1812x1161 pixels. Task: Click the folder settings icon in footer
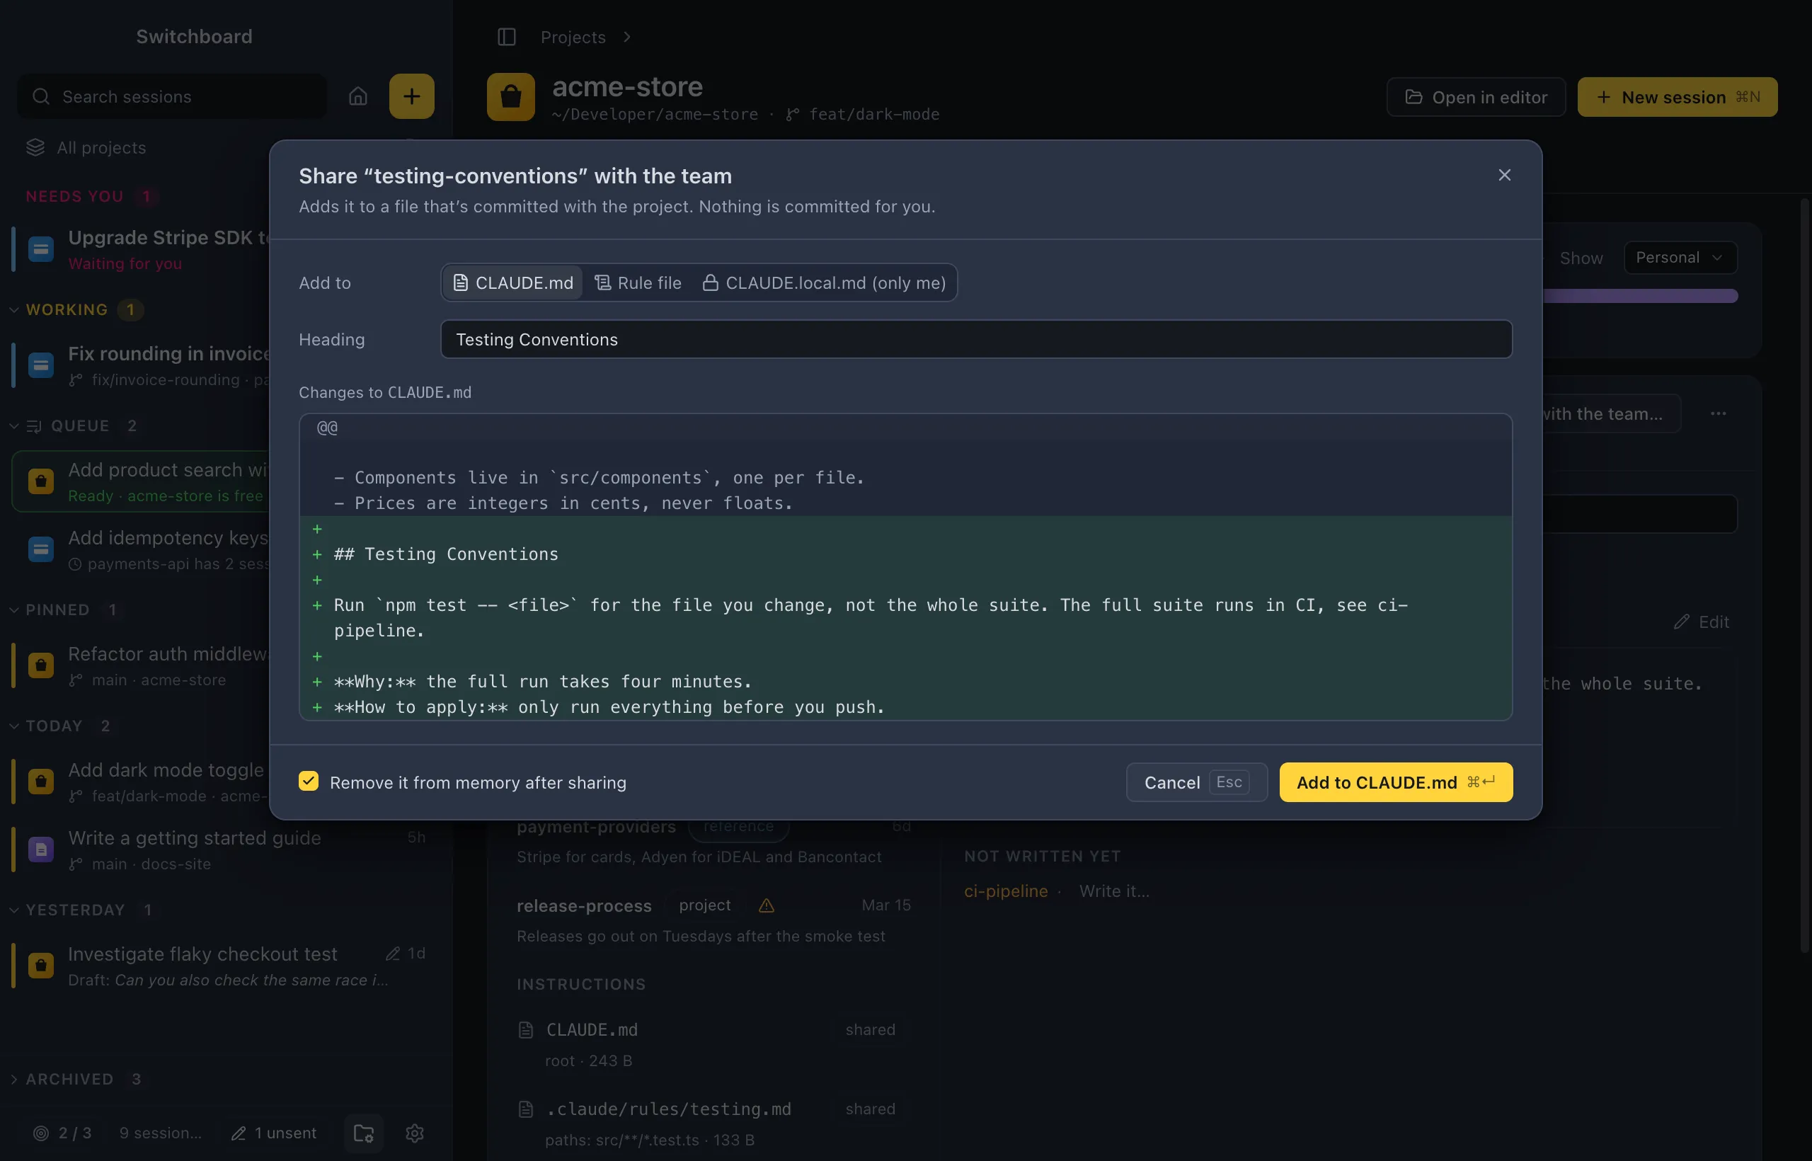[x=364, y=1133]
